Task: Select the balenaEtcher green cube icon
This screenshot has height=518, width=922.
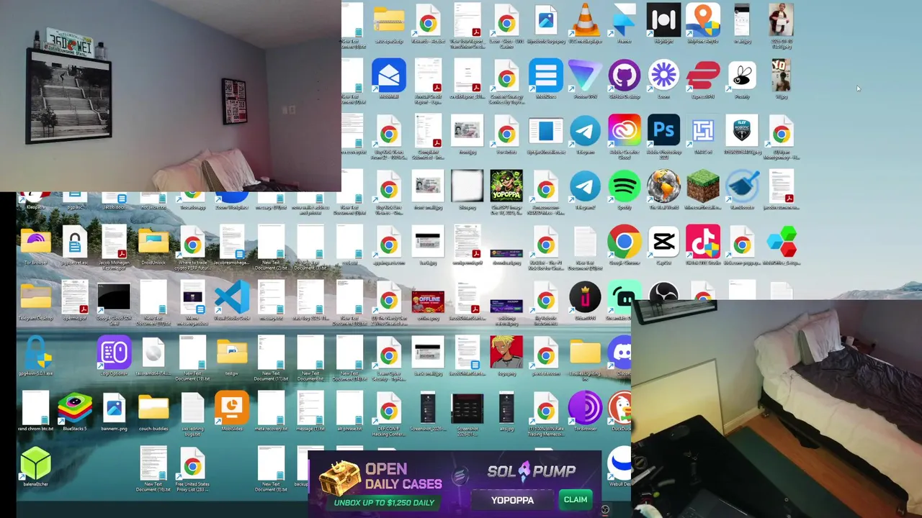Action: click(x=36, y=463)
